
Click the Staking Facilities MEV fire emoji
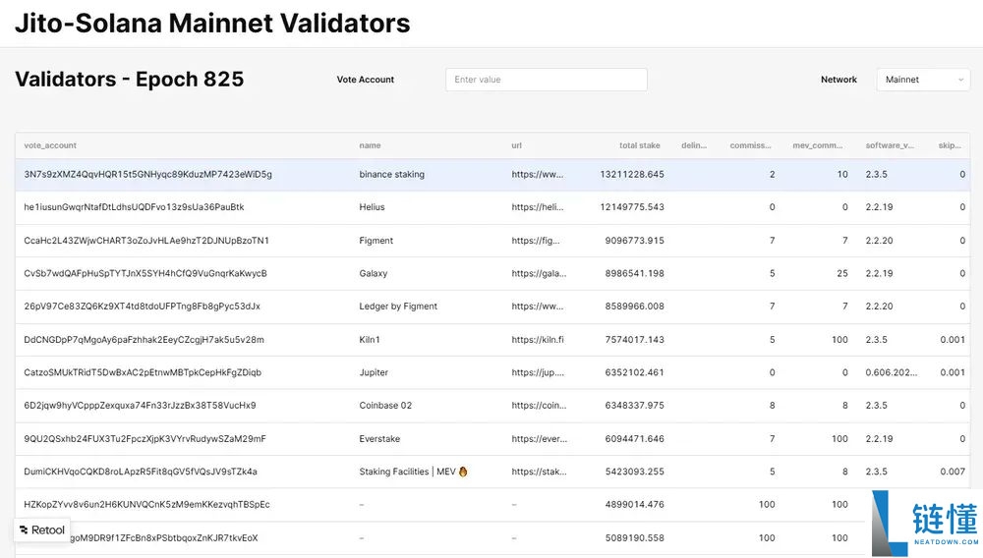pos(463,472)
